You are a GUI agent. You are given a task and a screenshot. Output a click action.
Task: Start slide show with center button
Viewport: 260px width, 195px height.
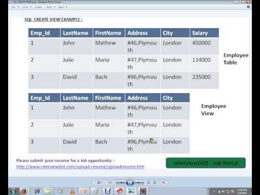tap(130, 183)
